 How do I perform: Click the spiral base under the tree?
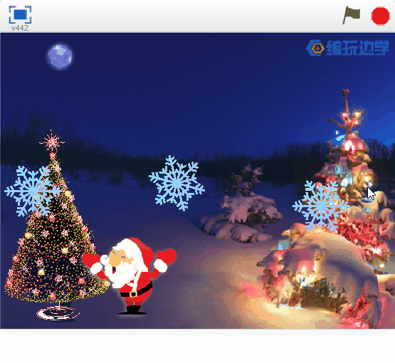[x=58, y=313]
